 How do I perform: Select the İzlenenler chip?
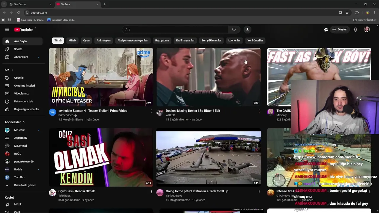point(235,41)
